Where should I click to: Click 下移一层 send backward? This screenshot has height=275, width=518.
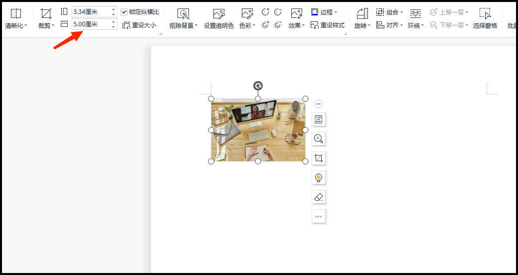pyautogui.click(x=449, y=25)
